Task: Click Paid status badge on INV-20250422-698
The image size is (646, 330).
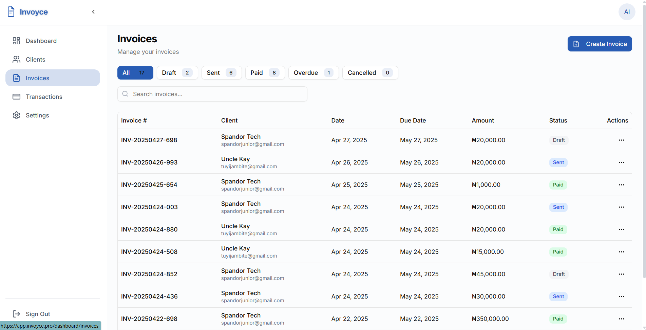Action: [558, 319]
